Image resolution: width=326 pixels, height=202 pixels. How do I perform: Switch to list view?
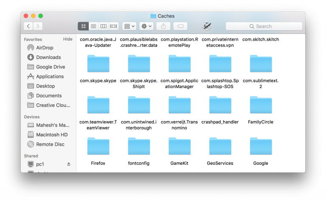[x=93, y=26]
